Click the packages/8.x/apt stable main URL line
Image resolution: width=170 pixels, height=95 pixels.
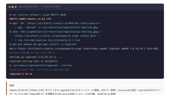click(x=57, y=36)
